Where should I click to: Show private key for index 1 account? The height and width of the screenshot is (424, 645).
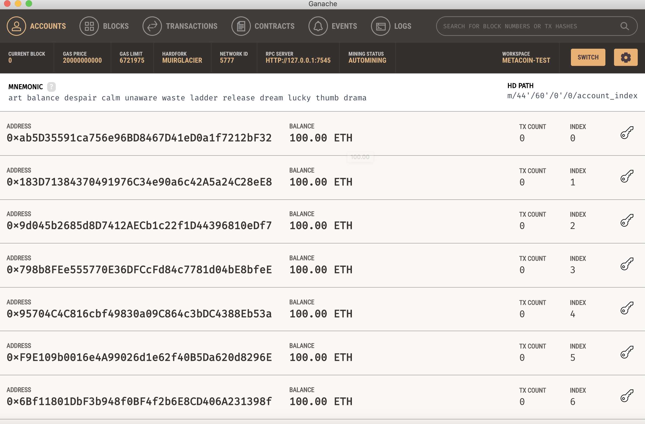pyautogui.click(x=627, y=176)
